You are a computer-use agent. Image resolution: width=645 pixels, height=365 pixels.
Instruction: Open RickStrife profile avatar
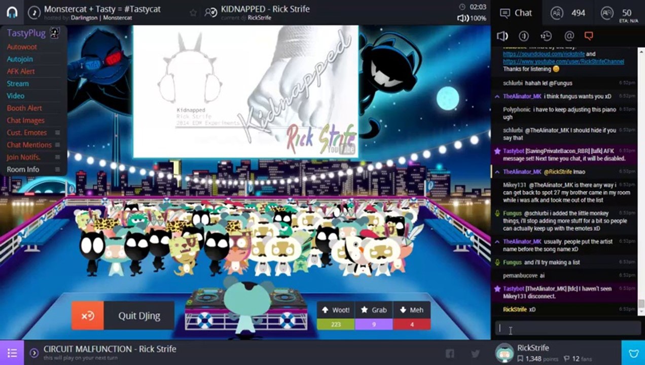(x=504, y=353)
